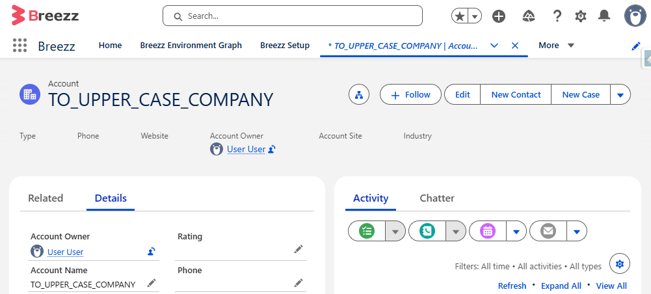Expand the New Event dropdown arrow
This screenshot has height=294, width=651.
click(516, 232)
